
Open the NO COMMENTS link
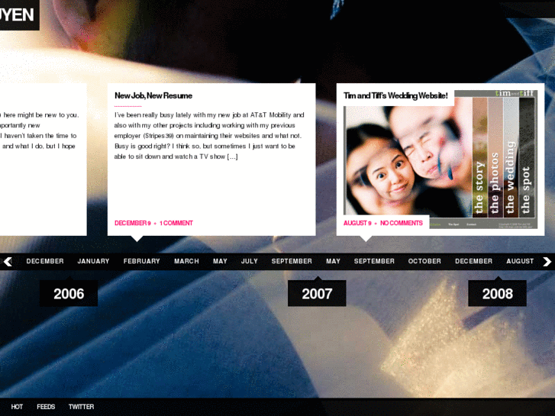402,223
